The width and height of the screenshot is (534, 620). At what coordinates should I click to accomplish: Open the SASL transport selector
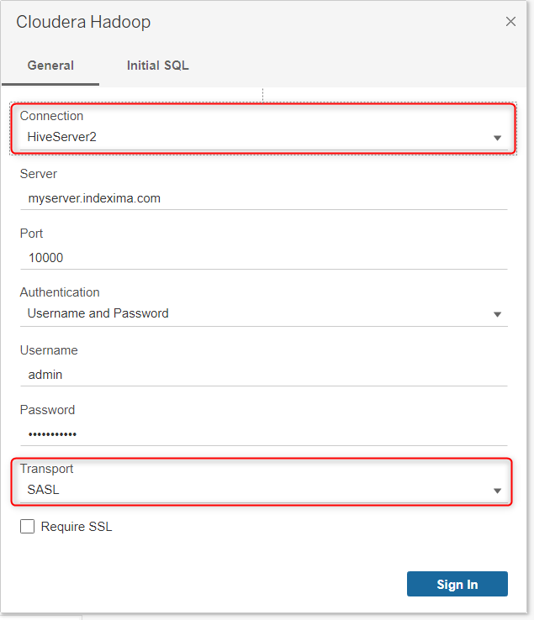coord(263,490)
